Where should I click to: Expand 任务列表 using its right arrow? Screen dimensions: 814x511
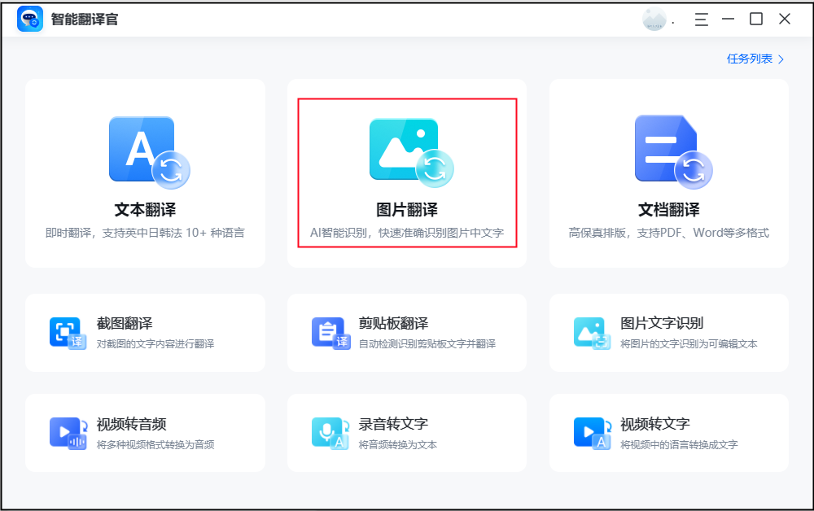779,59
